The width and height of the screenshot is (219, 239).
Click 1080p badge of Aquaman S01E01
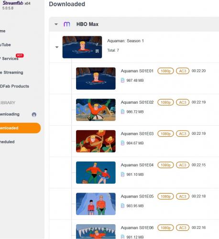[165, 71]
